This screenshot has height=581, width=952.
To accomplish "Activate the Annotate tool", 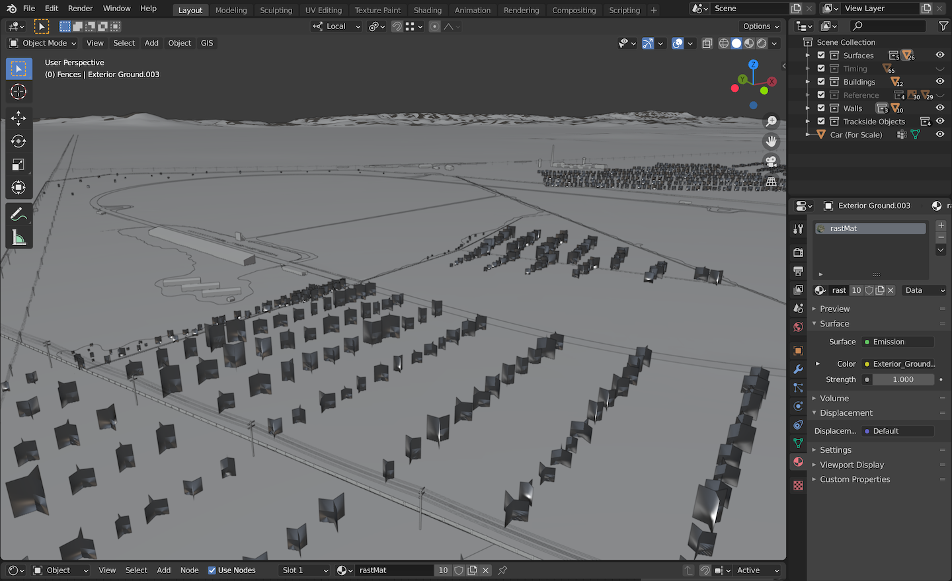I will [19, 214].
